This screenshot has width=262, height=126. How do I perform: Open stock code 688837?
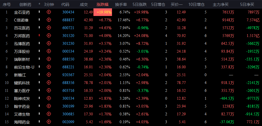68,20
